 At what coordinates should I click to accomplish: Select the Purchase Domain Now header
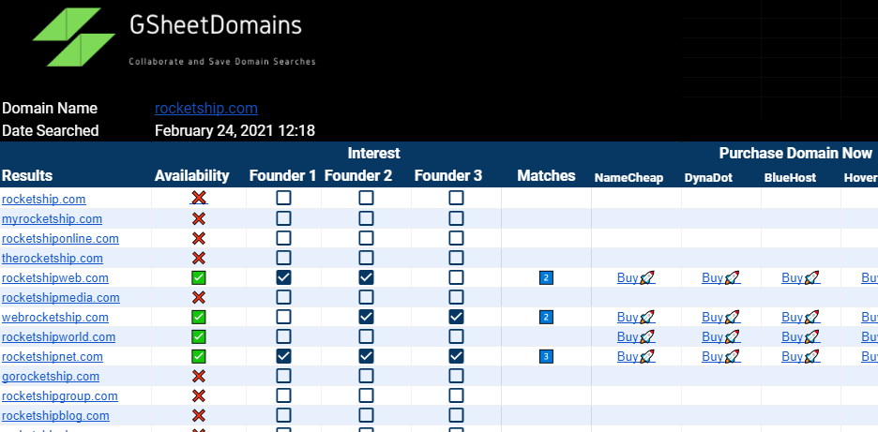click(795, 153)
